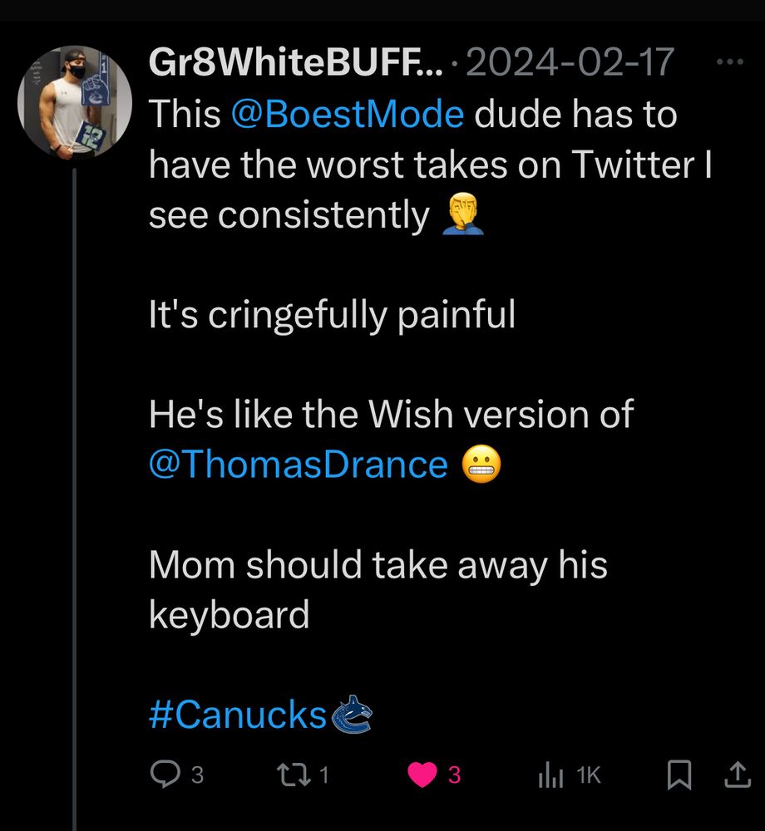Image resolution: width=765 pixels, height=831 pixels.
Task: Visit the @ThomasDrance profile mention
Action: point(298,465)
